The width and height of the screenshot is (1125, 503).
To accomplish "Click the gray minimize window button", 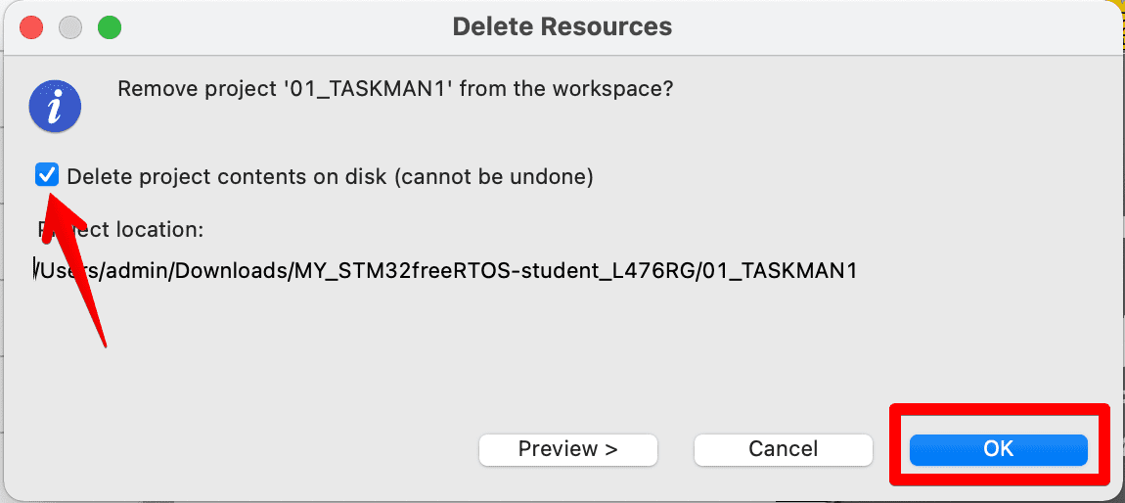I will 70,28.
